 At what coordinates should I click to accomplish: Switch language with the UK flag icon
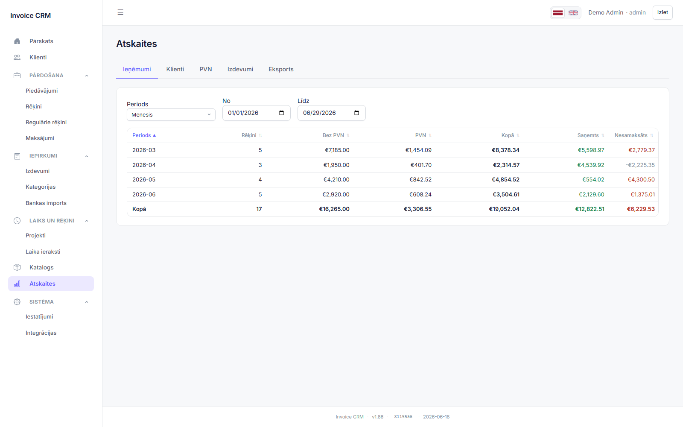pyautogui.click(x=573, y=13)
